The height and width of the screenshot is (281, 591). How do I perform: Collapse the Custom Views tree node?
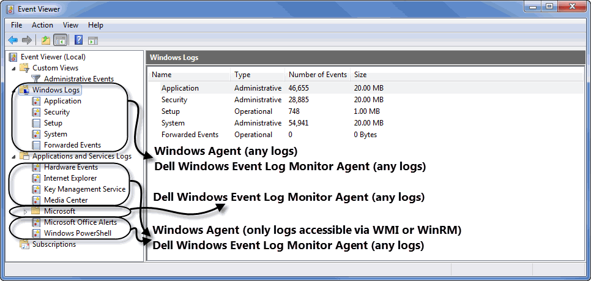tap(13, 68)
